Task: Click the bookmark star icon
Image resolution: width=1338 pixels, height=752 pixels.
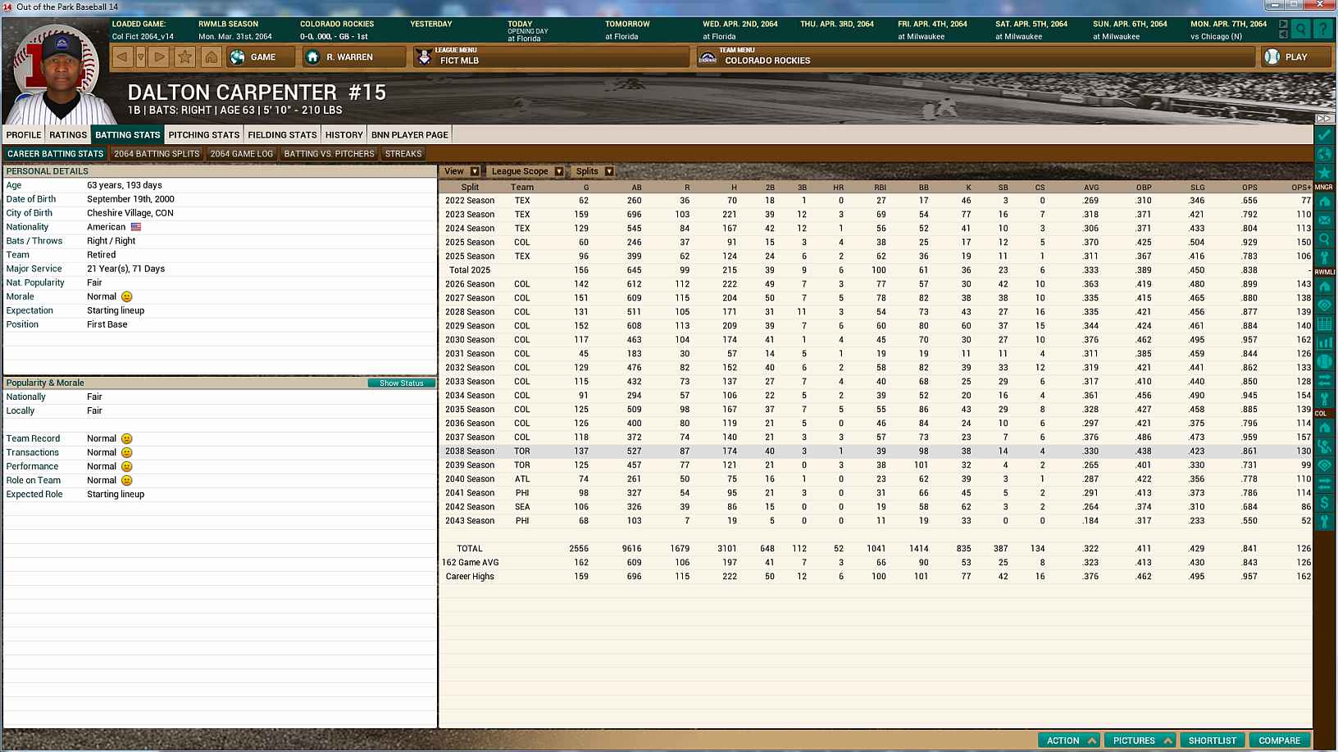Action: click(x=185, y=57)
